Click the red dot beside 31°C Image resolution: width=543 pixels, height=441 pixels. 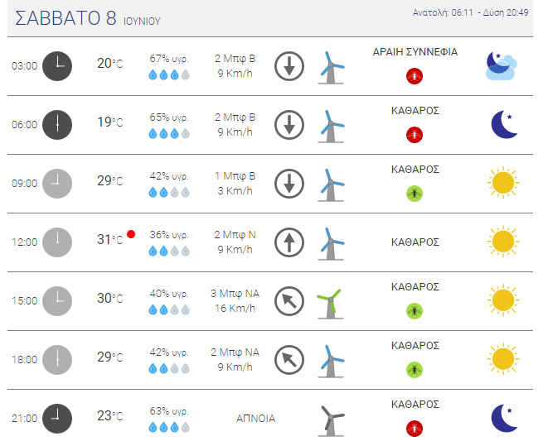(x=131, y=234)
